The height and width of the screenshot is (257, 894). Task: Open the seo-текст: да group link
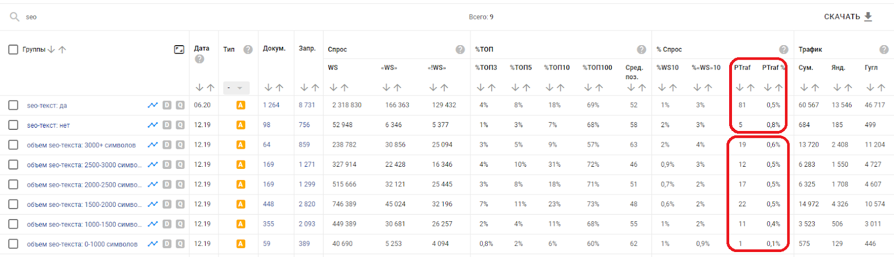47,105
